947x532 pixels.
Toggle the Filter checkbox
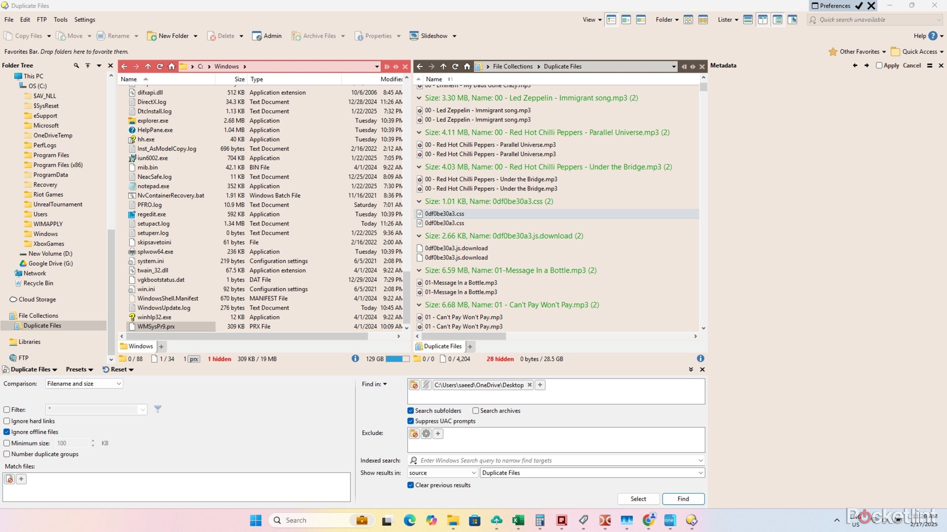pos(7,409)
